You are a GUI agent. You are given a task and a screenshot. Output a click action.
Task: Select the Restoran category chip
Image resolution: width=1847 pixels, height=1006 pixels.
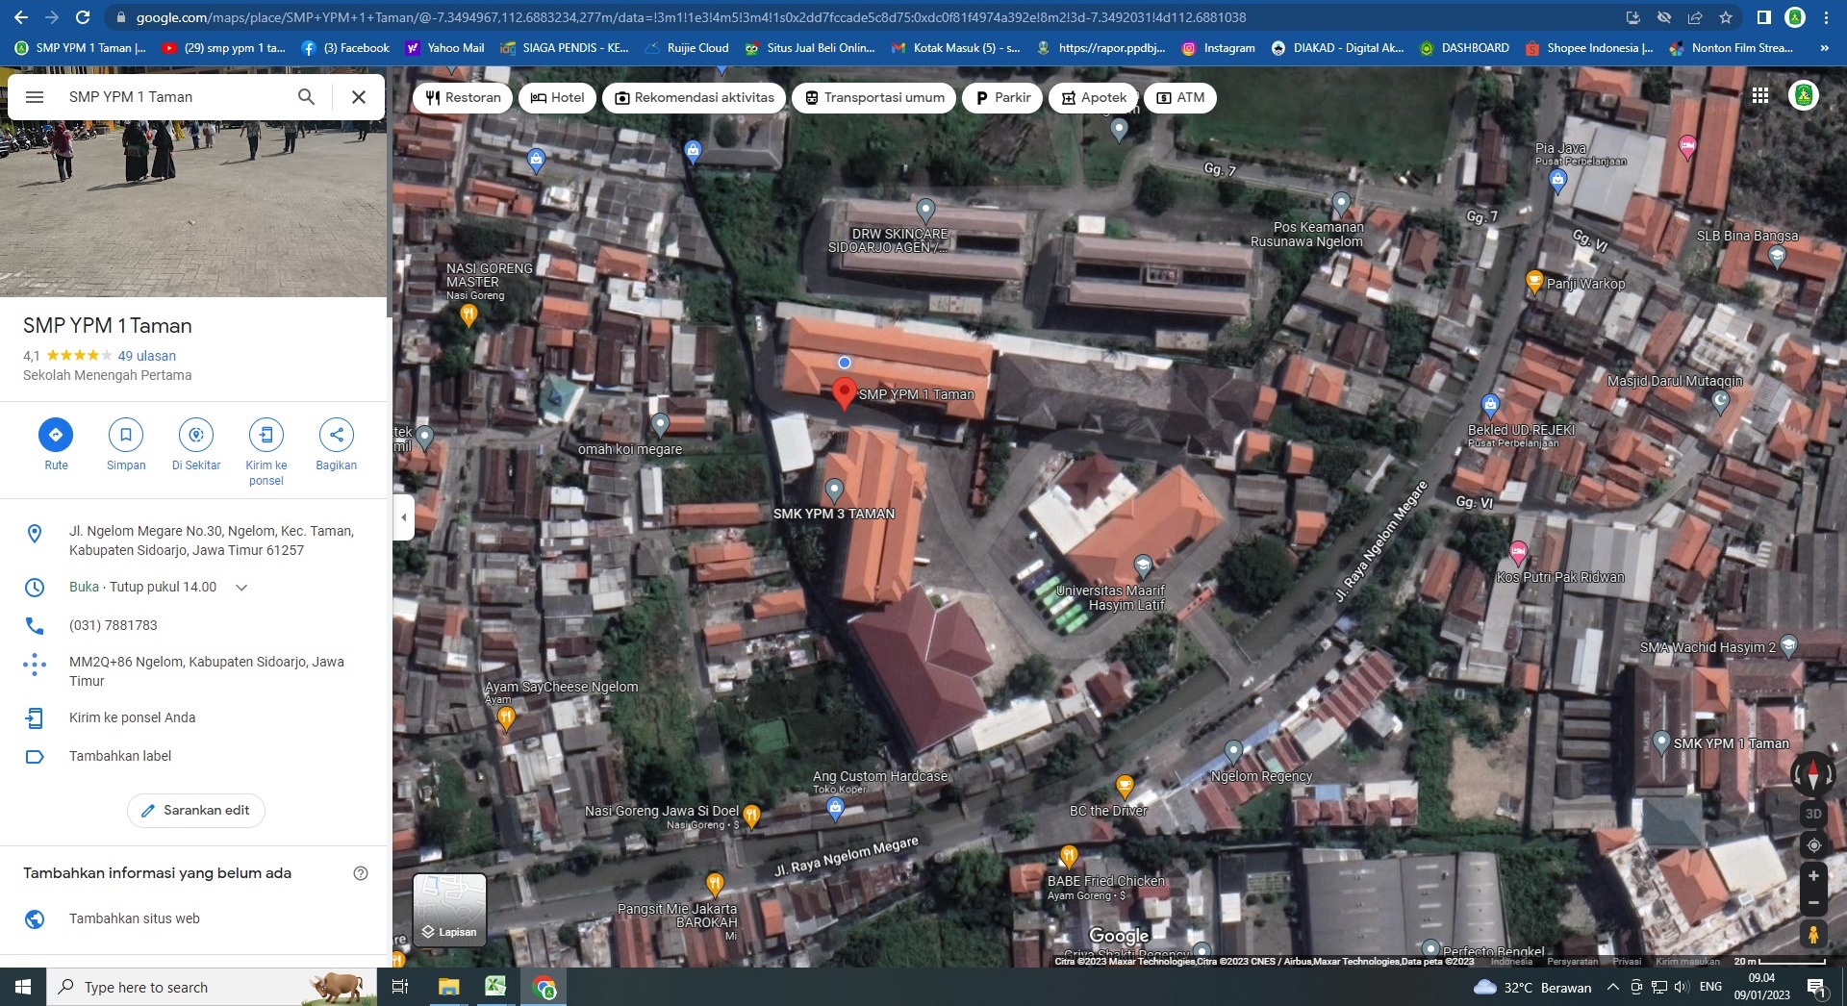tap(463, 98)
